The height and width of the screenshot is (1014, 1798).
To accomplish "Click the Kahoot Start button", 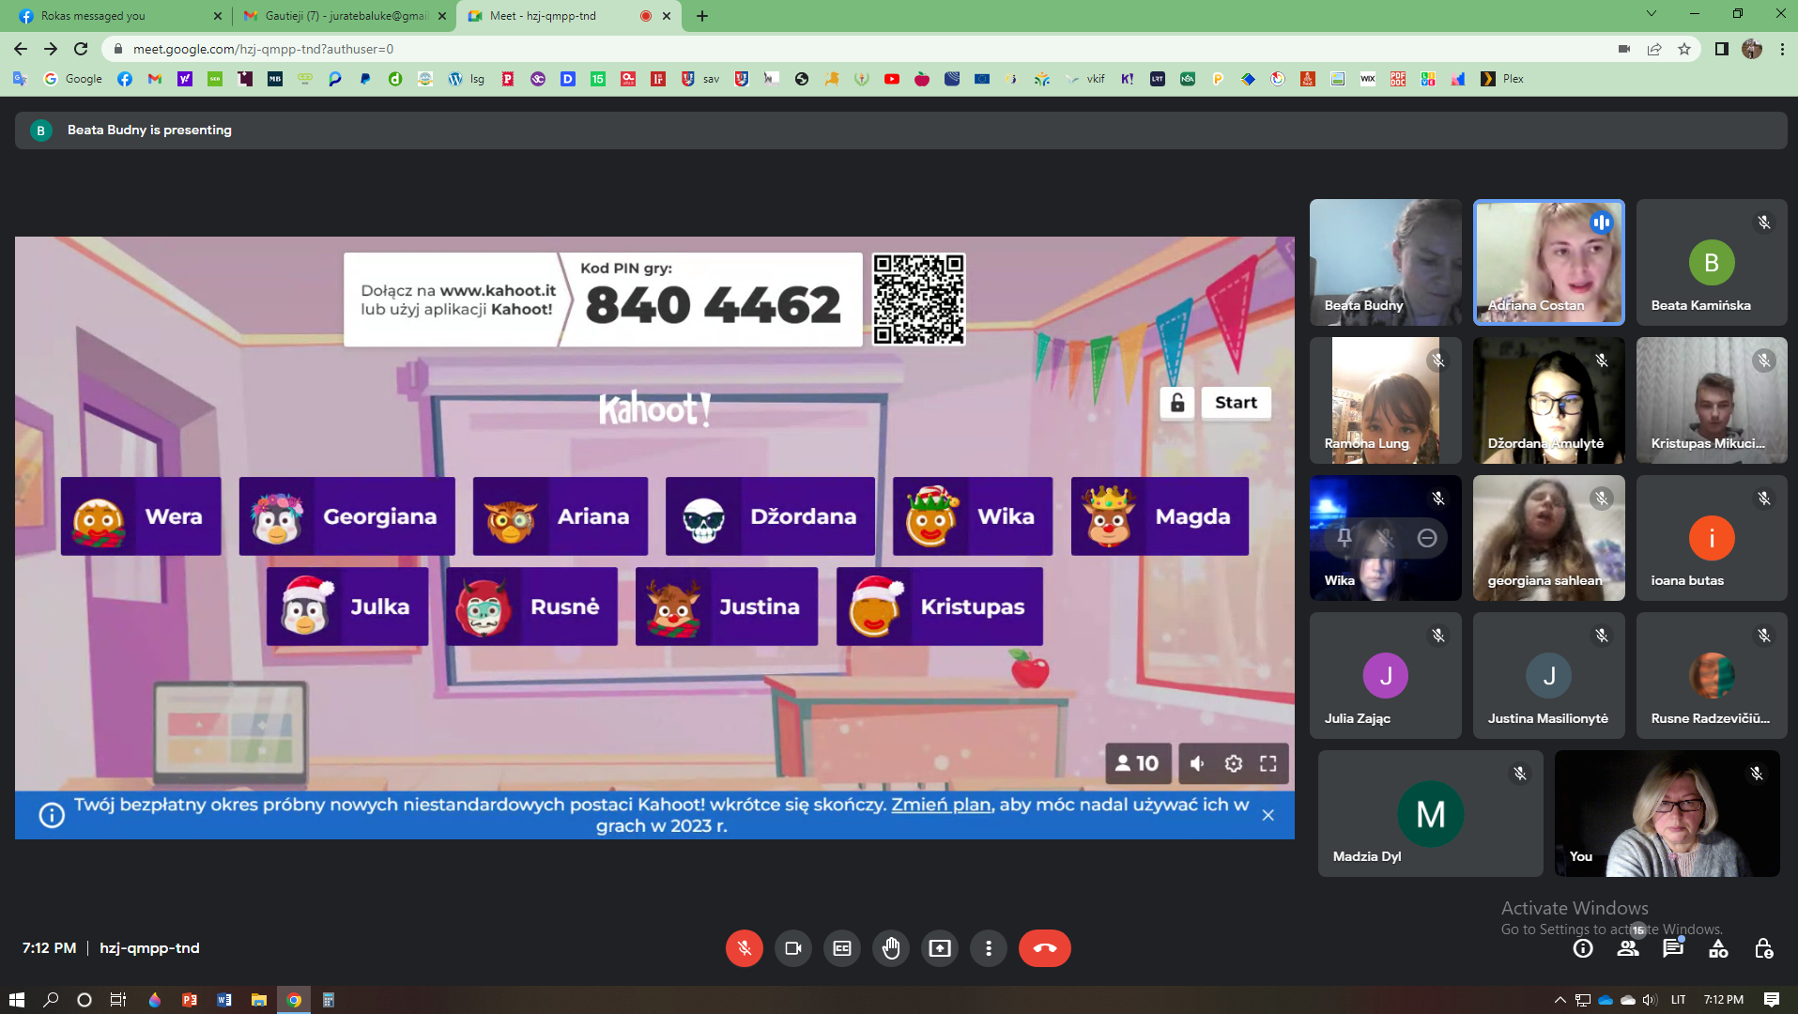I will 1236,403.
